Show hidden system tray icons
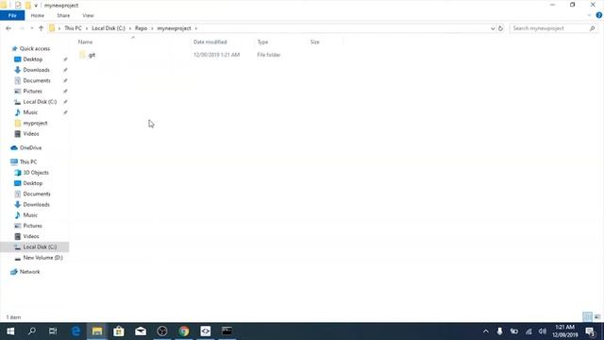604x340 pixels. click(x=486, y=331)
